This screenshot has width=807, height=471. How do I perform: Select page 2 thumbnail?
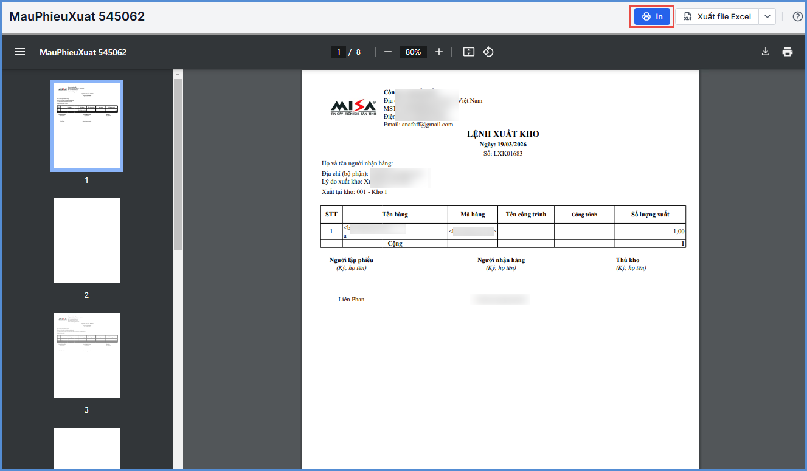[87, 241]
